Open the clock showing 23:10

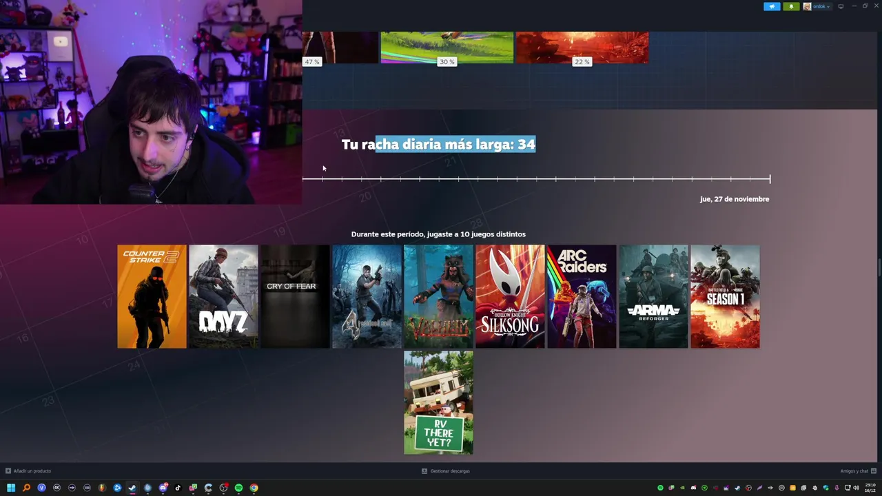870,488
